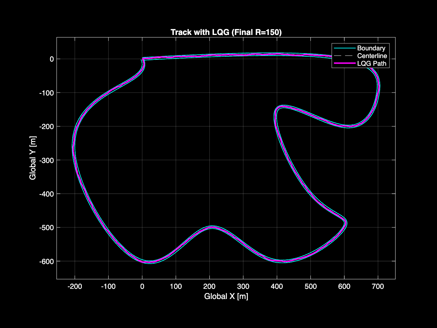Viewport: 437px width, 328px height.
Task: Click the X-axis tick label '300'
Action: pos(243,287)
